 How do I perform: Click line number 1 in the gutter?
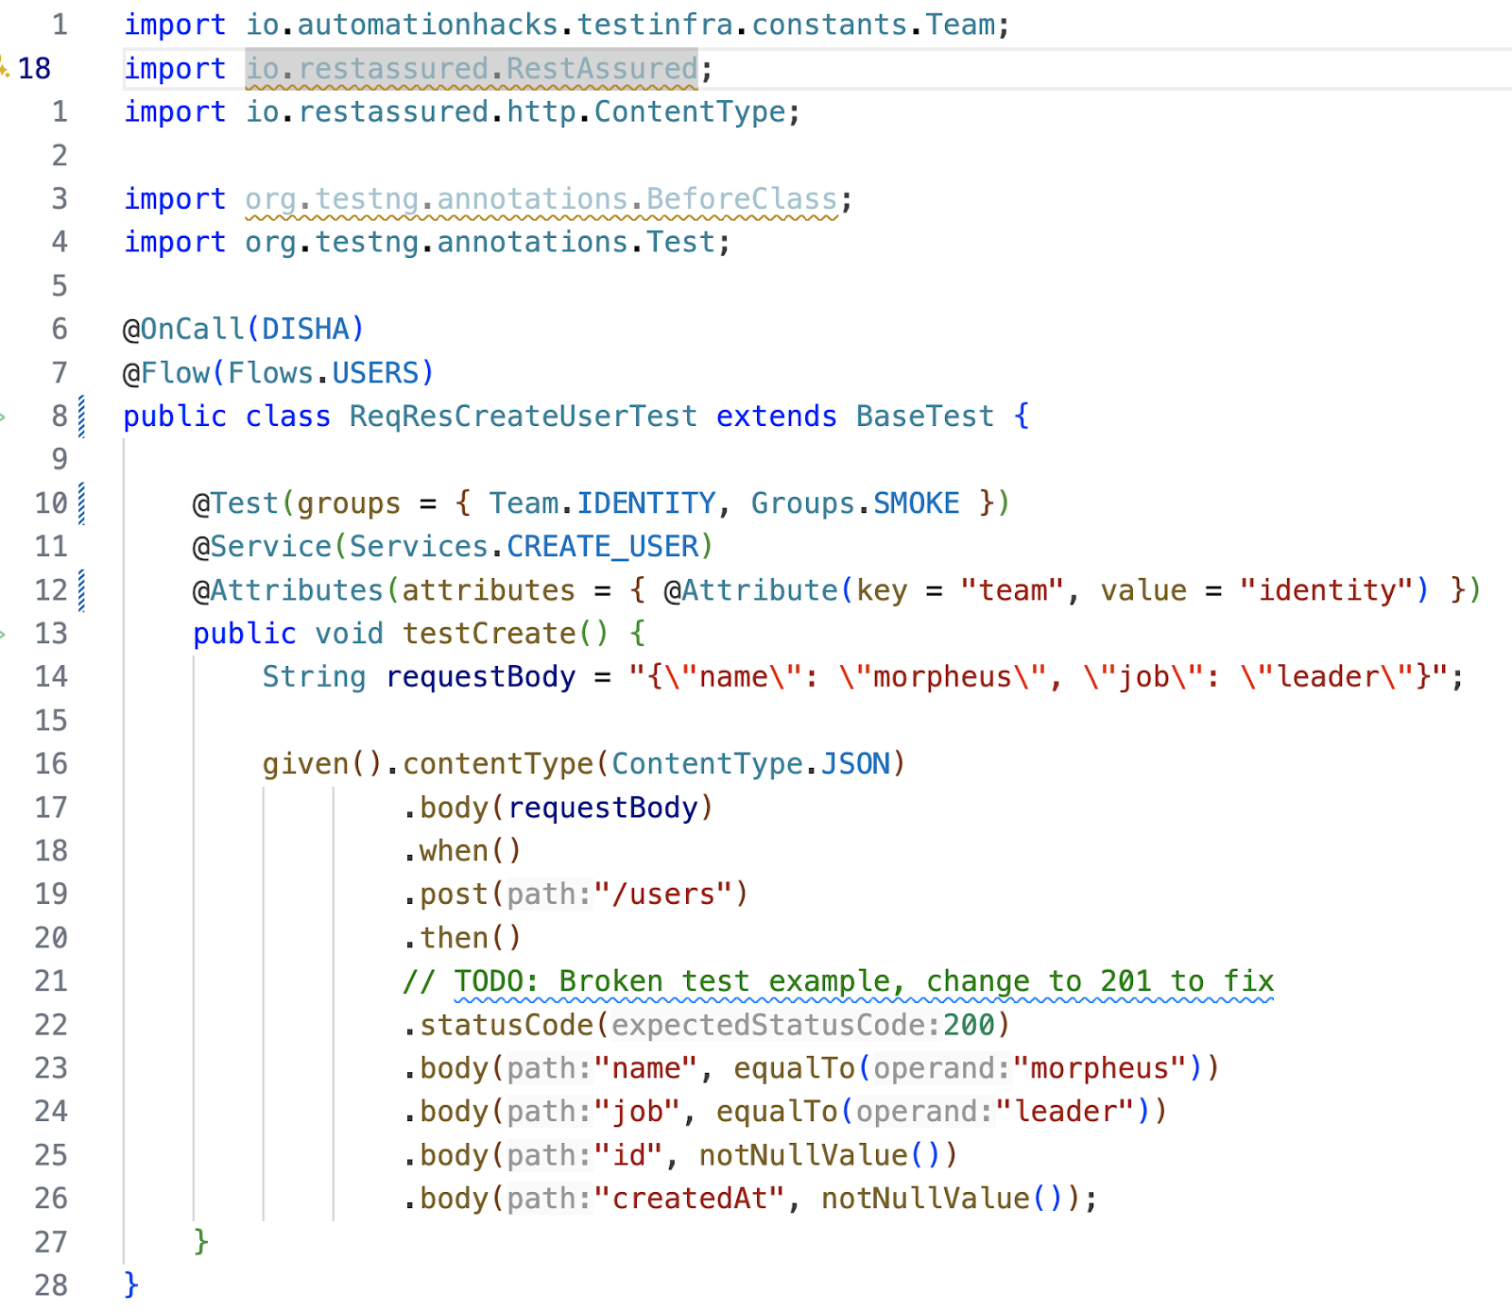59,24
